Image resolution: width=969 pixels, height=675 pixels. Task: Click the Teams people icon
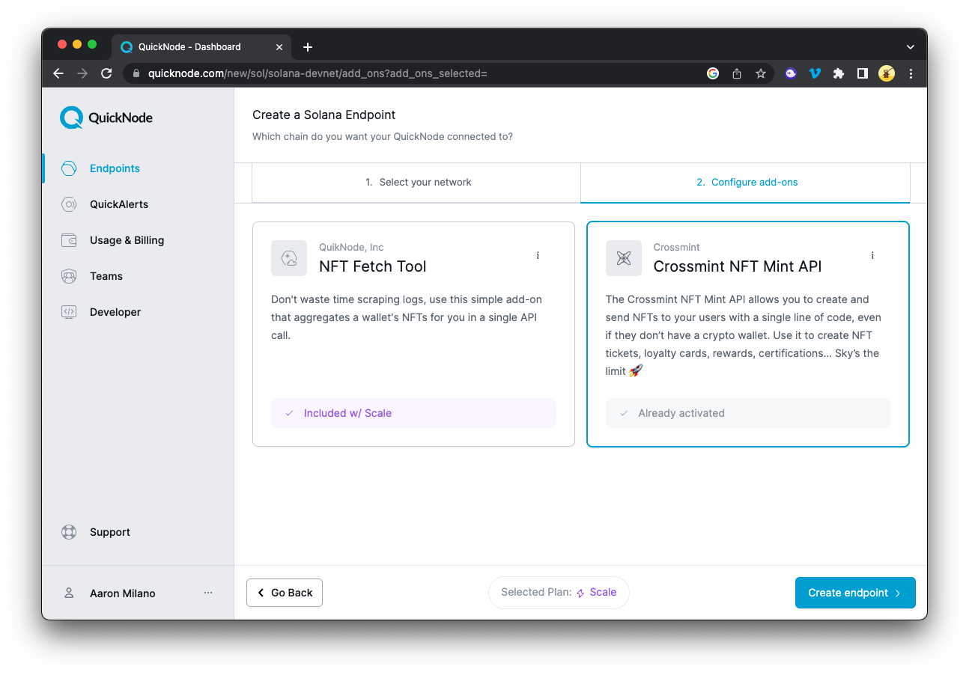coord(69,276)
